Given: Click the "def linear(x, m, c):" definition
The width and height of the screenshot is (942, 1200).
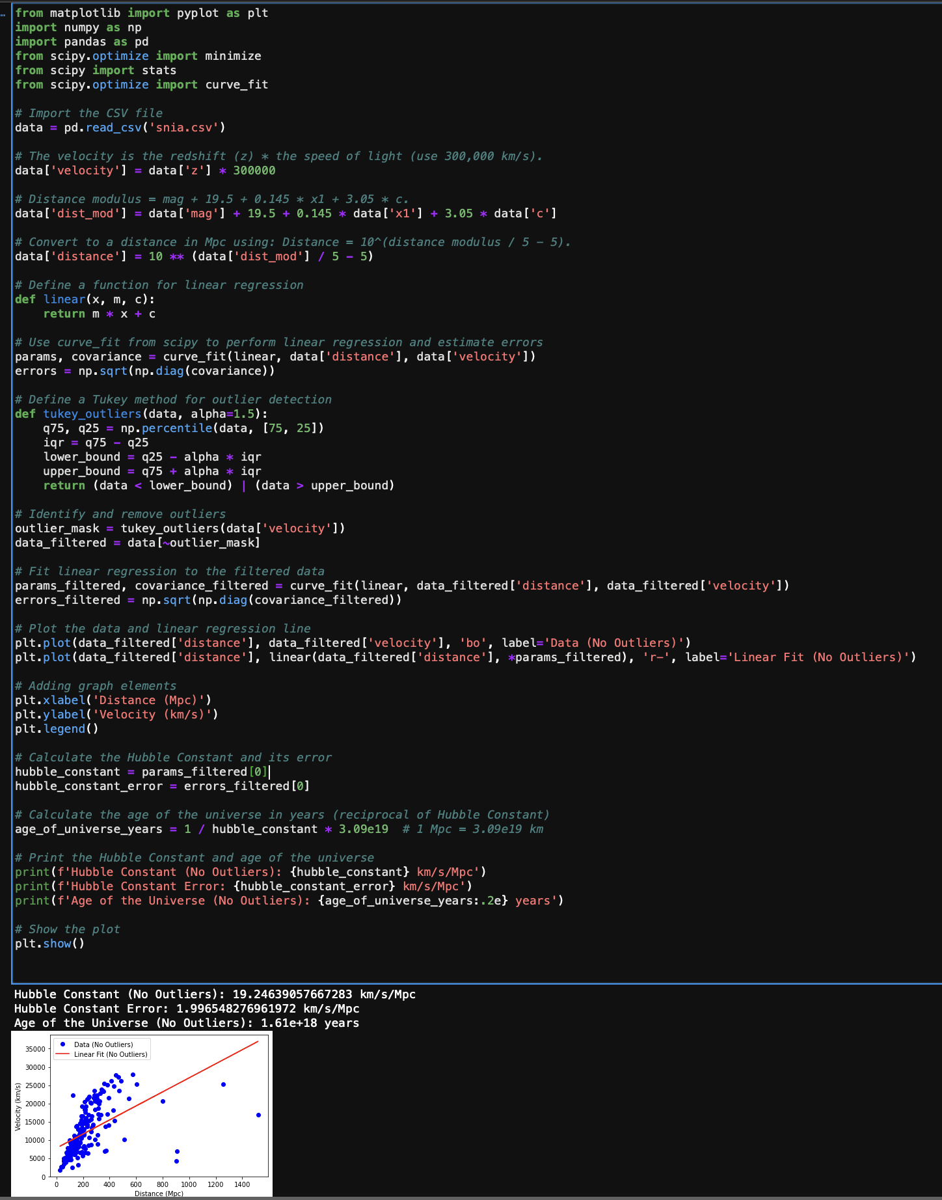Looking at the screenshot, I should coord(85,299).
